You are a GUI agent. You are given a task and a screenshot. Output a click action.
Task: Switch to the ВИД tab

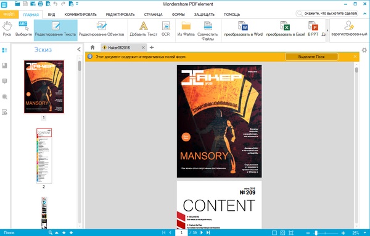pos(51,15)
